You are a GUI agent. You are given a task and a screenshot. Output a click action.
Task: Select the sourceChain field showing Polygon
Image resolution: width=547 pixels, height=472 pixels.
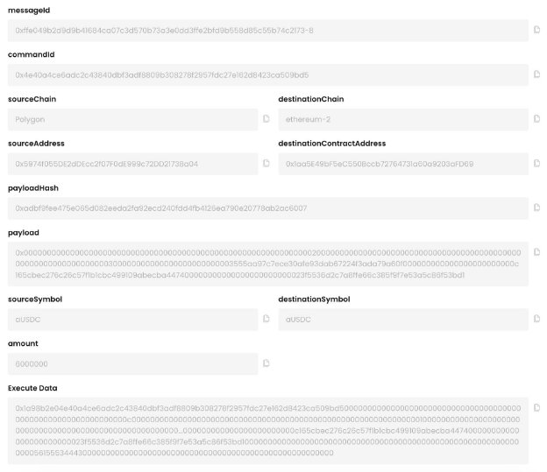pos(133,118)
